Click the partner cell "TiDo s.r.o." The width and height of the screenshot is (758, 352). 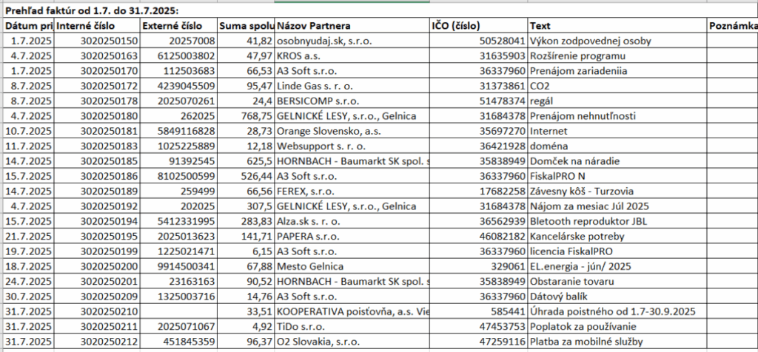(x=352, y=326)
